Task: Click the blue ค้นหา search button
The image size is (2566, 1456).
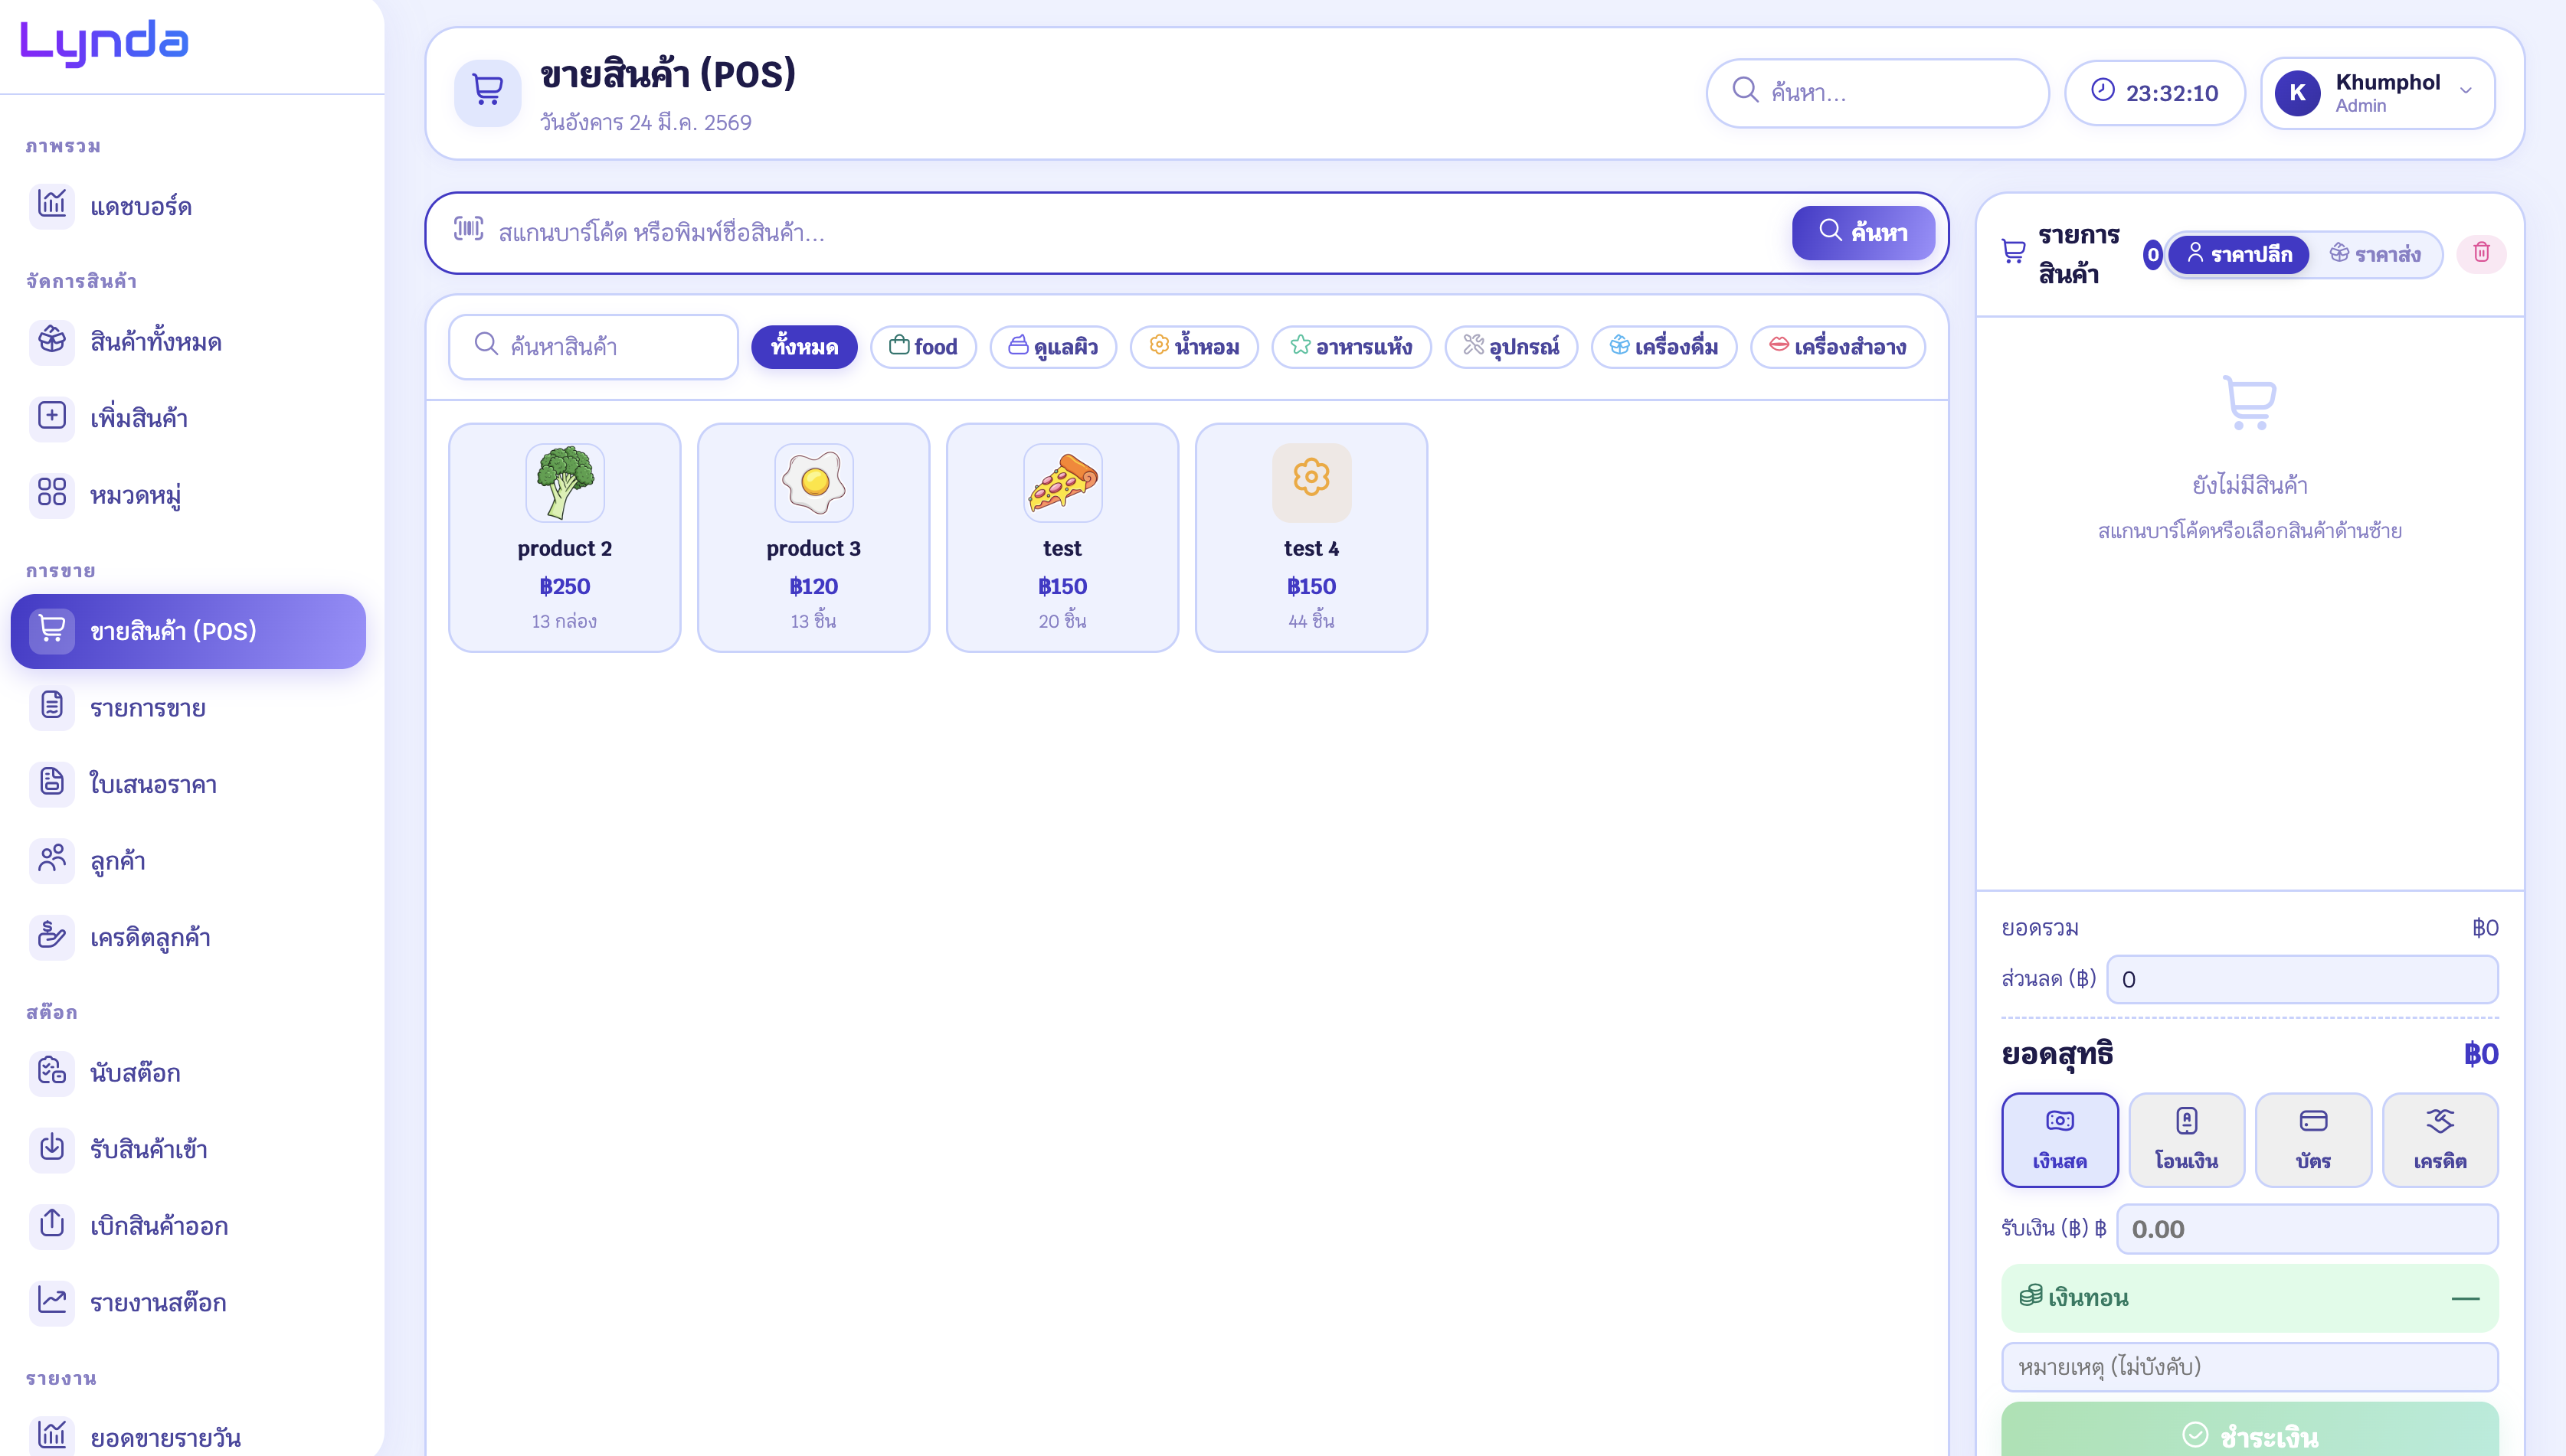Action: tap(1863, 232)
